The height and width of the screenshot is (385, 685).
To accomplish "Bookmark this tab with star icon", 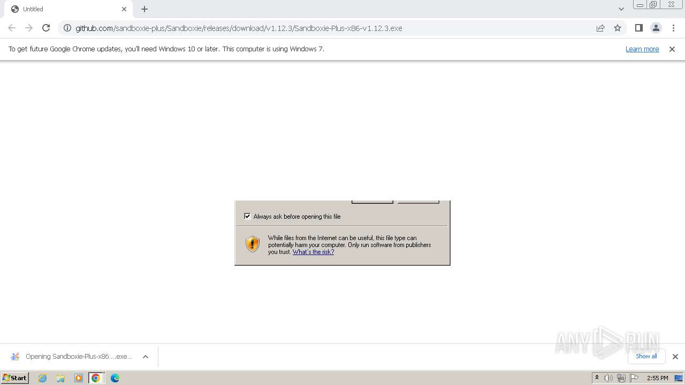I will pyautogui.click(x=618, y=28).
